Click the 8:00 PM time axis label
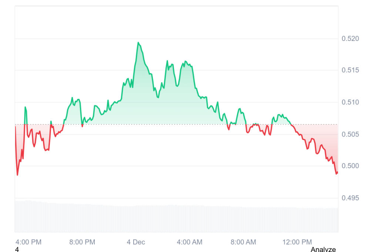Image resolution: width=379 pixels, height=252 pixels. pyautogui.click(x=82, y=242)
